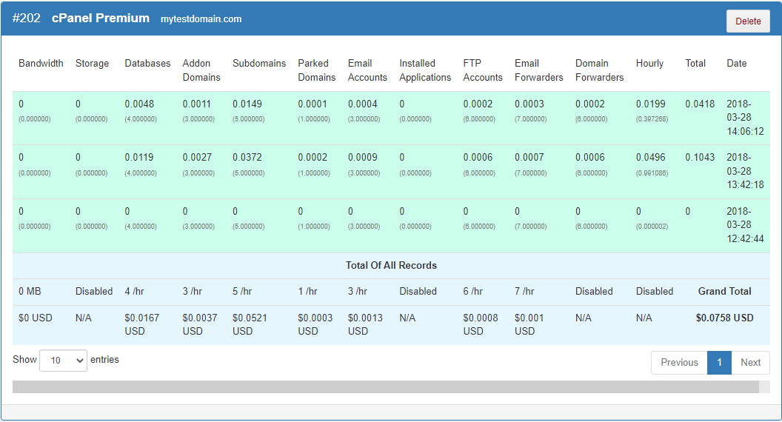Screen dimensions: 782x422
Task: Click the date 2018-03-28 13:42:18
Action: [745, 171]
